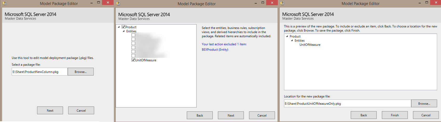This screenshot has height=122, width=441.
Task: Minimize the right Model Package Editor window
Action: 420,3
